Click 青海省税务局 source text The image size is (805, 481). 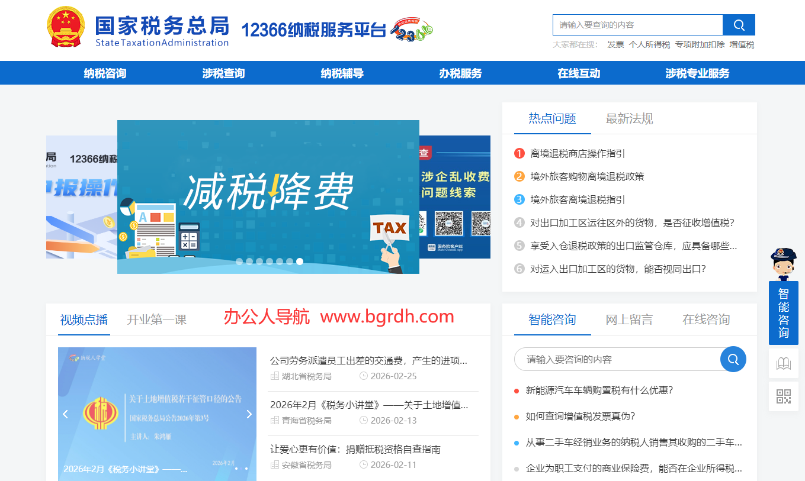click(306, 421)
